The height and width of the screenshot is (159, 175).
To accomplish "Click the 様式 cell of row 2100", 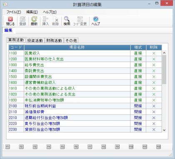I will [138, 106].
